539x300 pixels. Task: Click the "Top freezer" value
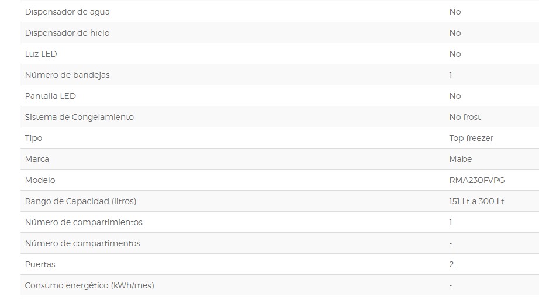[x=471, y=138]
